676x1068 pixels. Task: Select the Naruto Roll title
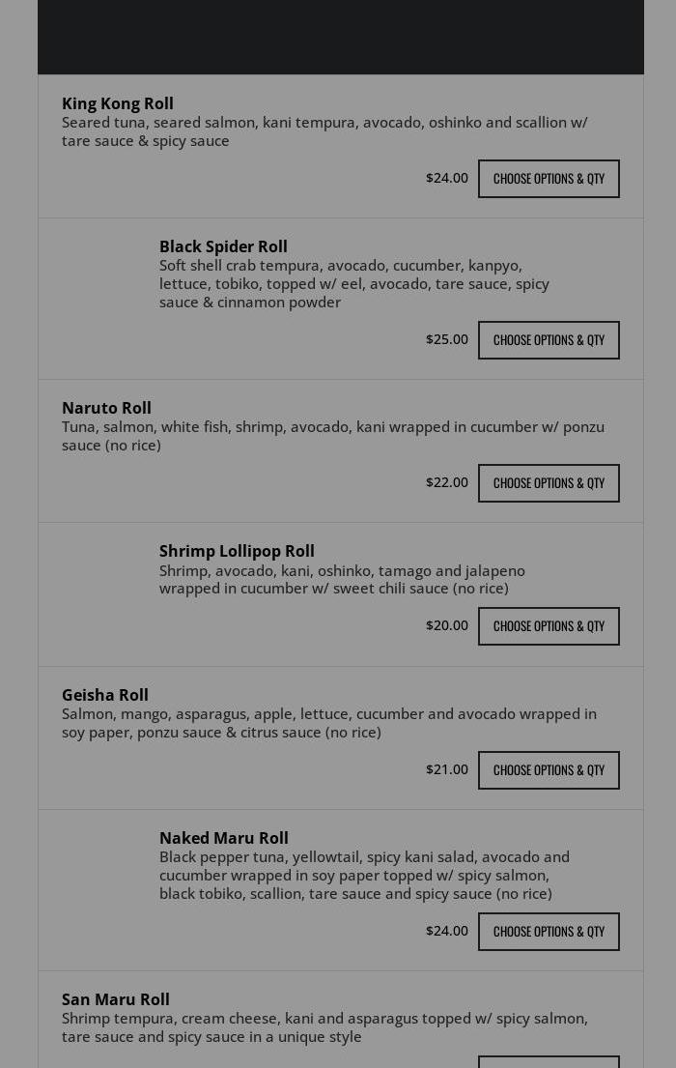click(x=106, y=408)
